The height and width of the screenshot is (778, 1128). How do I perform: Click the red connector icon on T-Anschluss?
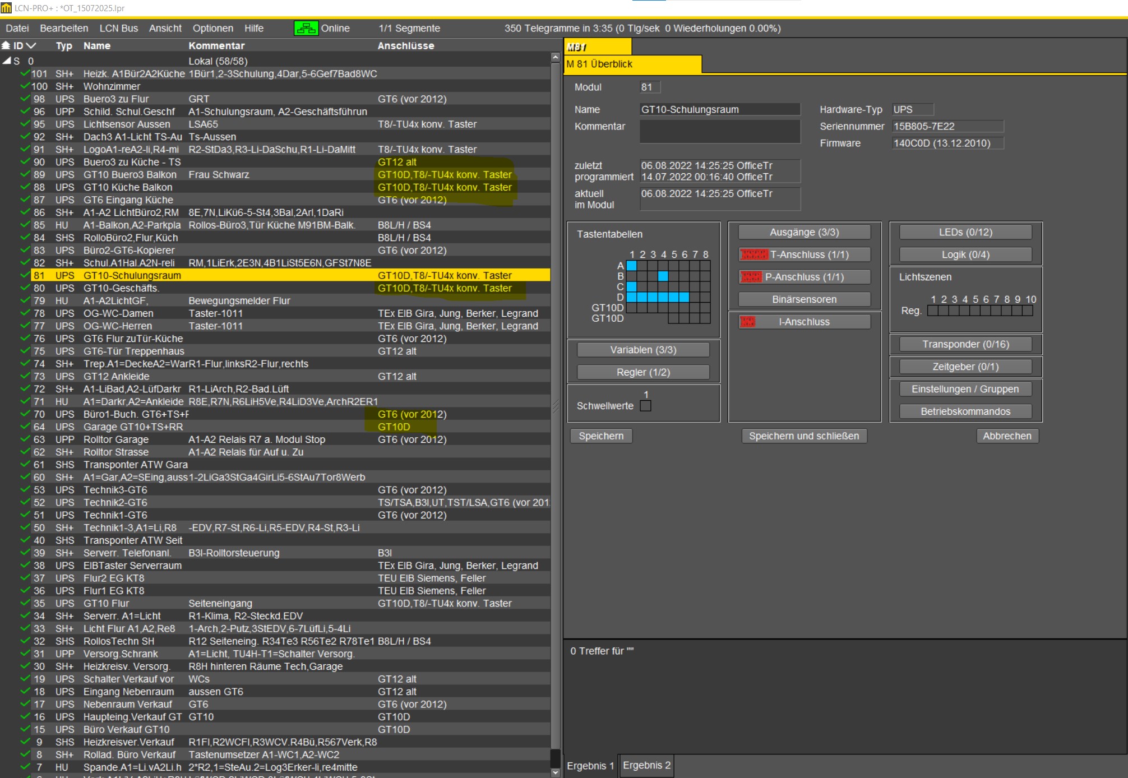[753, 254]
